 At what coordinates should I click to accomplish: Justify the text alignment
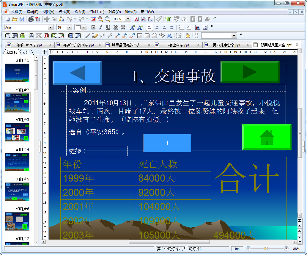pos(172,27)
